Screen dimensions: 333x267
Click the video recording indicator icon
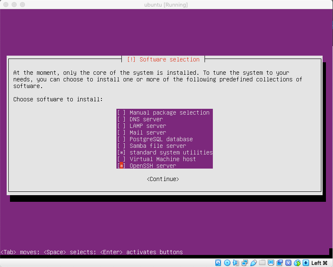[280, 263]
